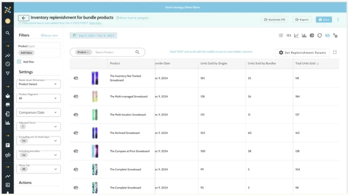Toggle eye for The Multi-location Snowboard
The width and height of the screenshot is (348, 195).
coord(76,115)
